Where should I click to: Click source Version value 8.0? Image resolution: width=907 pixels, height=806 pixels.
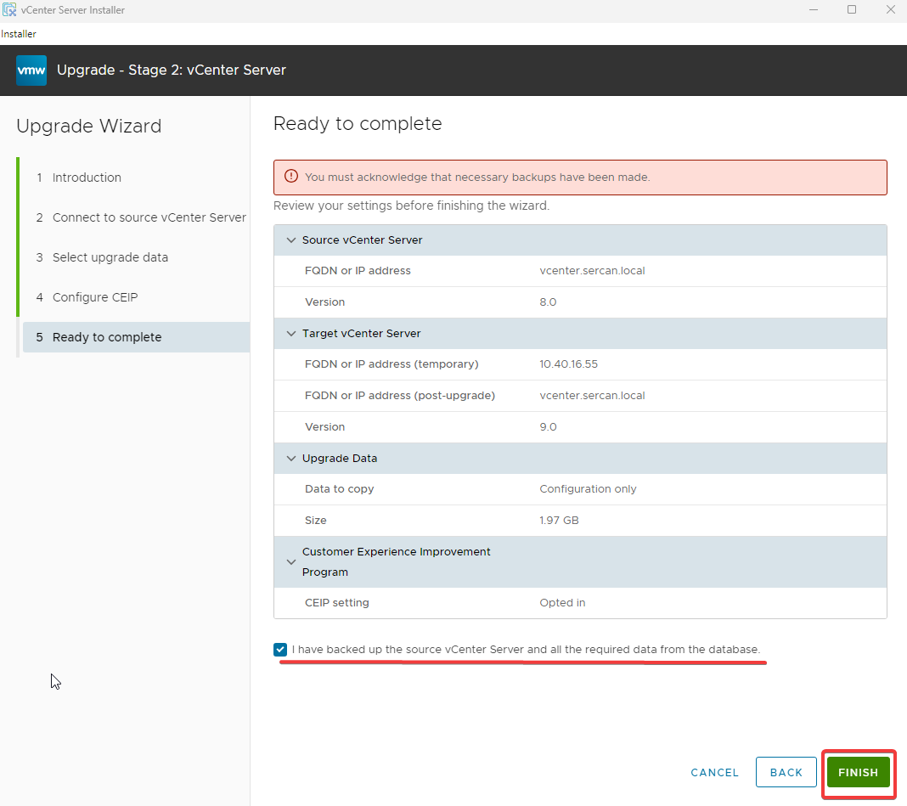(548, 302)
